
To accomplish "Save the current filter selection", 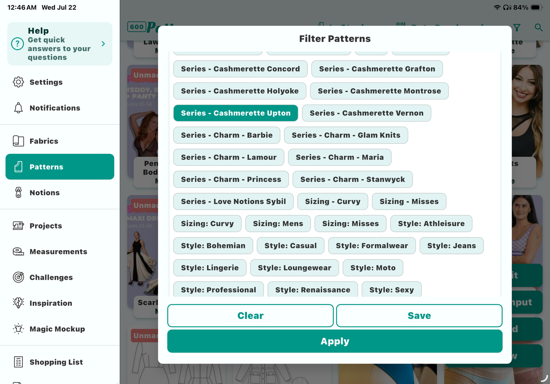I will click(419, 316).
